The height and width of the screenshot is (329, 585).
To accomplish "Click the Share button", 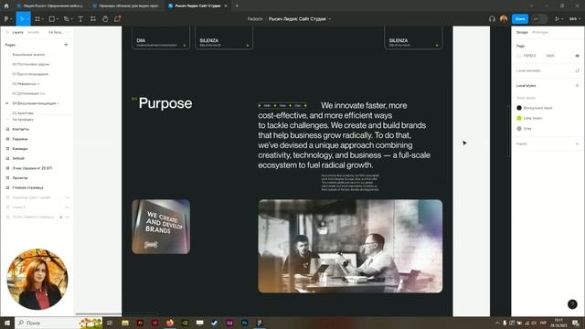I will click(520, 18).
